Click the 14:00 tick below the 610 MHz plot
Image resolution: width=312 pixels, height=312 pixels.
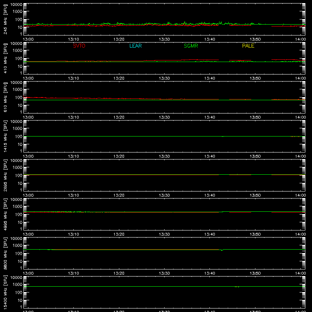[x=300, y=117]
